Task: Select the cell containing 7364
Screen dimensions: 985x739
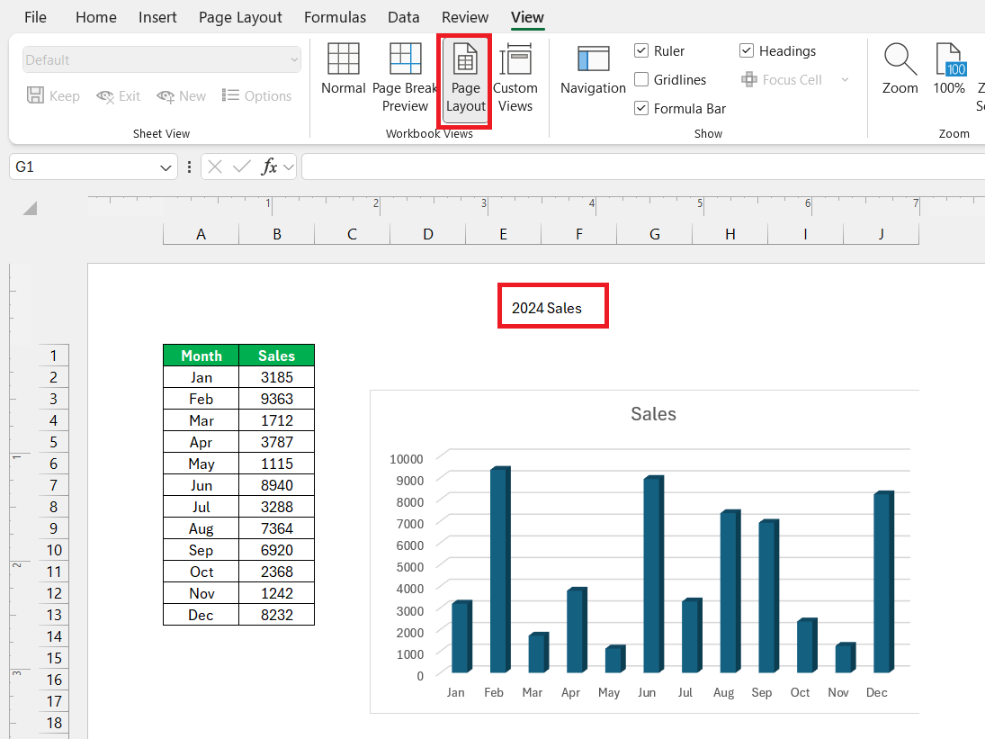Action: [276, 528]
